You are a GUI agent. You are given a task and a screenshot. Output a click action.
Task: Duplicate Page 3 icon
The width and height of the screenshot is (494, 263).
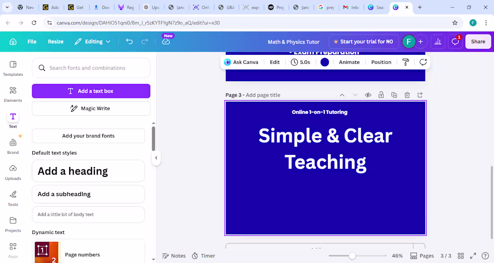click(394, 95)
